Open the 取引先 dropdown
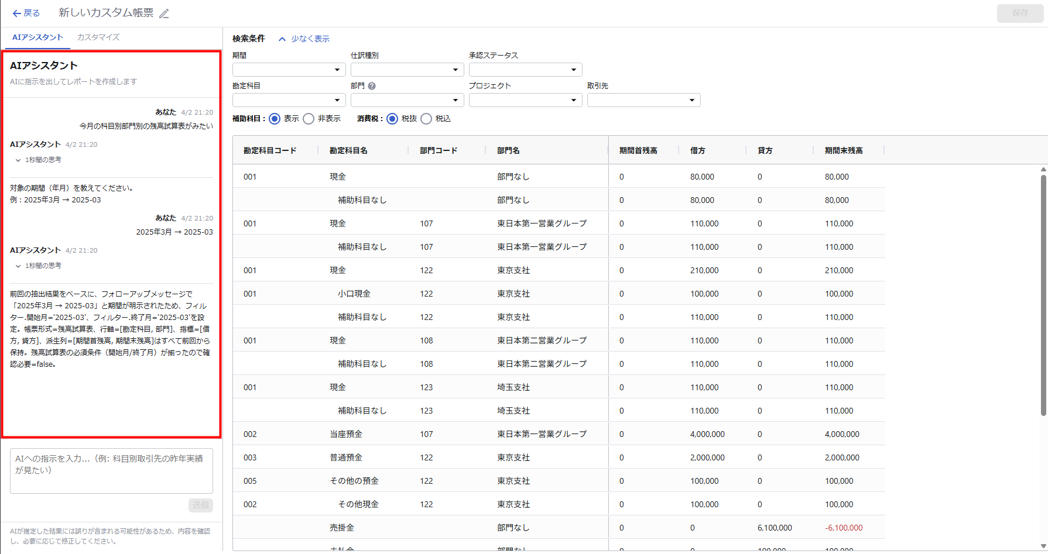The image size is (1048, 554). pos(643,100)
